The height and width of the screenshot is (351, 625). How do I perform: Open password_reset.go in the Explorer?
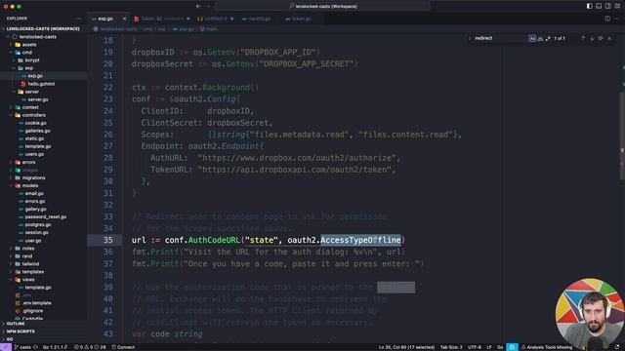point(46,216)
